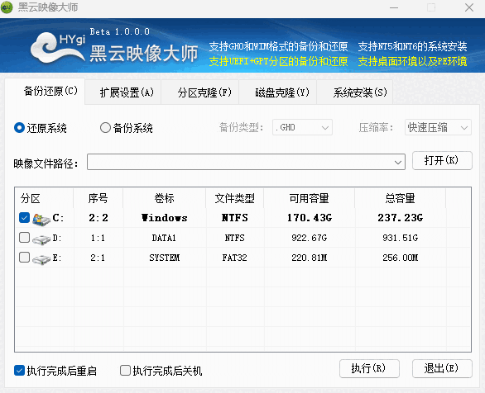Click the 922.67G free space value
485x393 pixels.
tap(309, 238)
